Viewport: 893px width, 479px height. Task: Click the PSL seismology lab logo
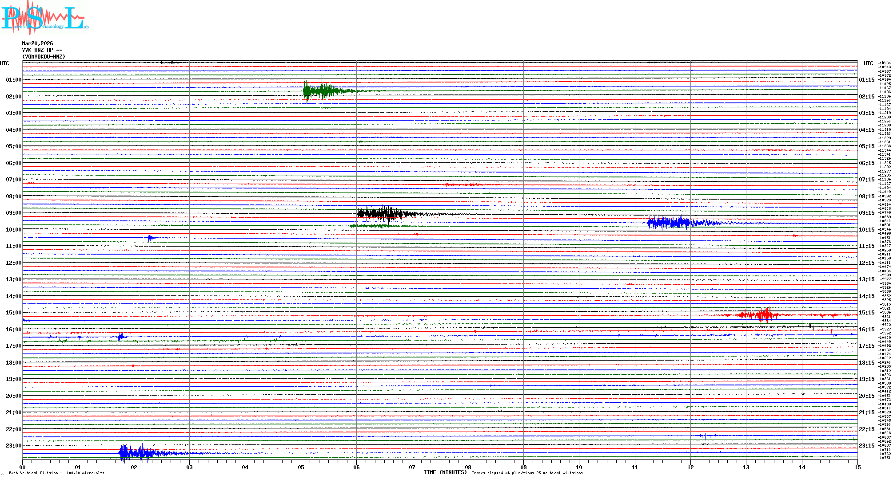tap(44, 17)
